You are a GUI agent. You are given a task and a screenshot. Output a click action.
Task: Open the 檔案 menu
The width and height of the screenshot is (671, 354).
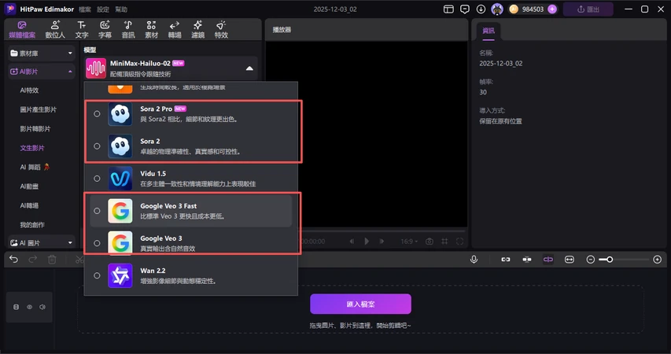[x=85, y=9]
